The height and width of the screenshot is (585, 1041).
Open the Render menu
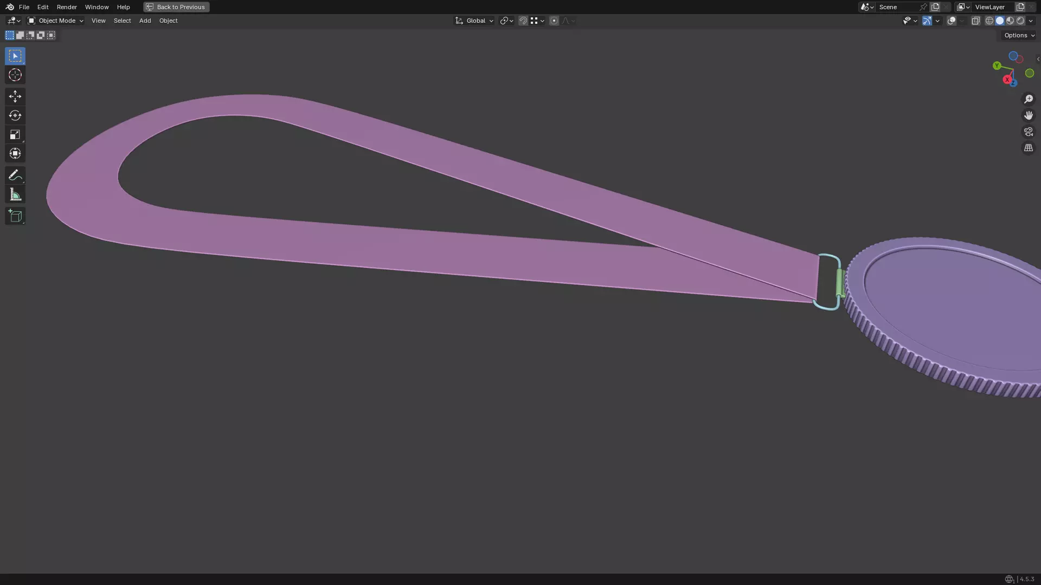pyautogui.click(x=67, y=7)
